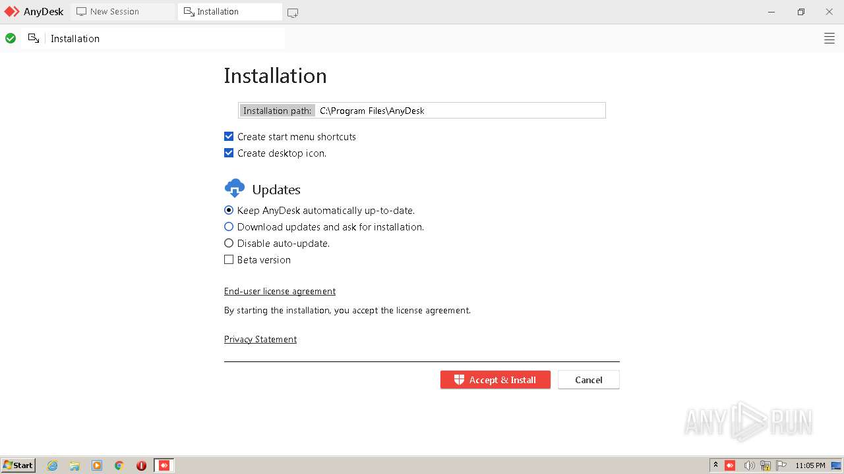Viewport: 844px width, 474px height.
Task: Open the End-user license agreement link
Action: coord(280,291)
